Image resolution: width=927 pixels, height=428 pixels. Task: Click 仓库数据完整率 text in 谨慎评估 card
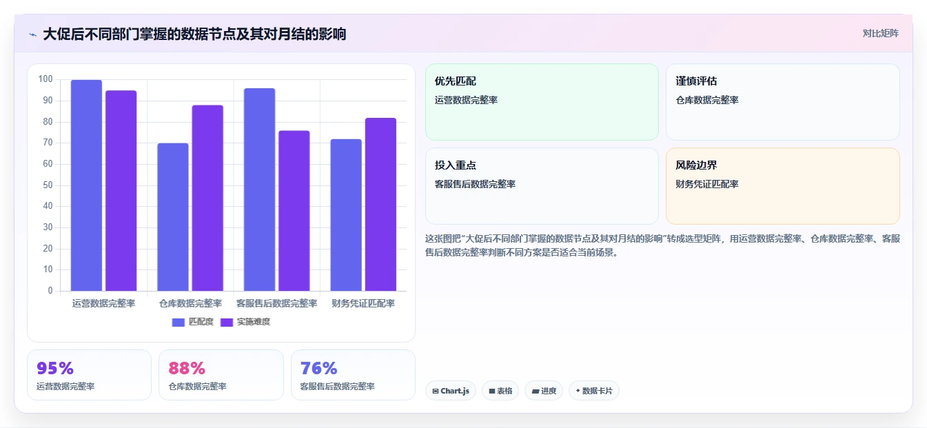coord(707,100)
